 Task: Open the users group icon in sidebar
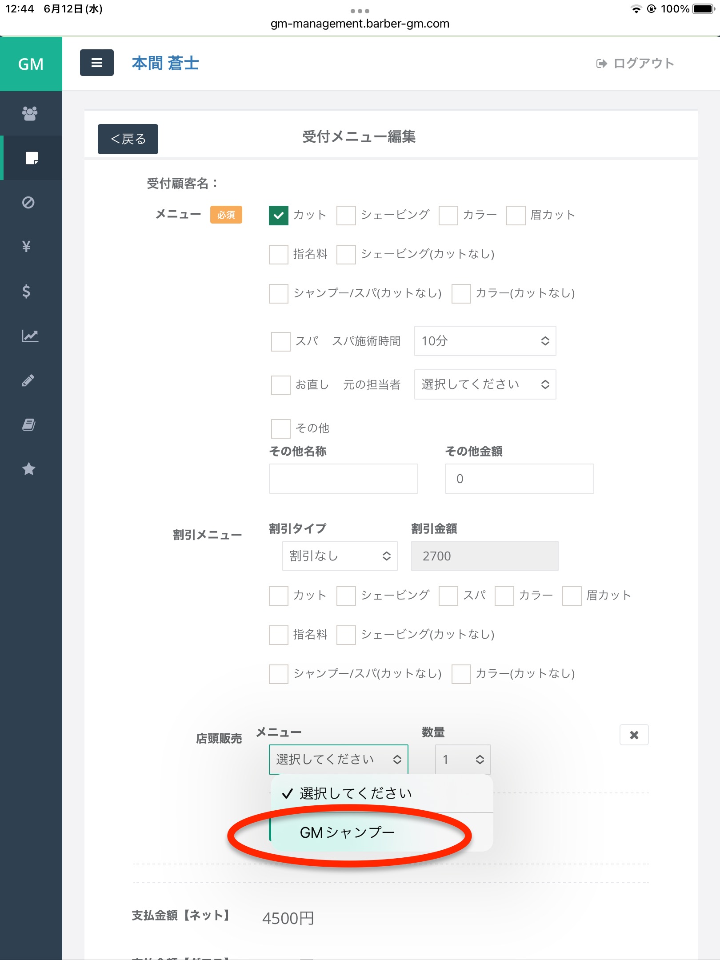30,113
